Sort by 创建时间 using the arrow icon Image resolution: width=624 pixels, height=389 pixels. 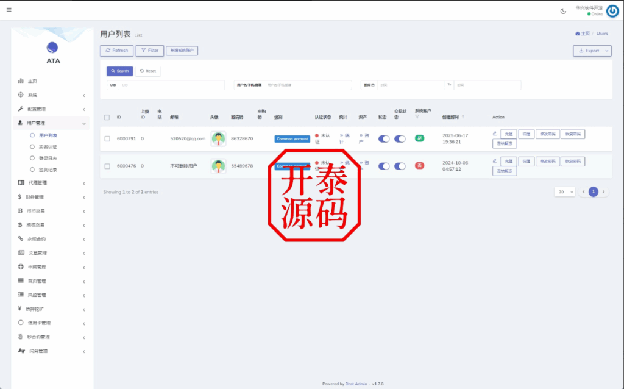coord(463,117)
